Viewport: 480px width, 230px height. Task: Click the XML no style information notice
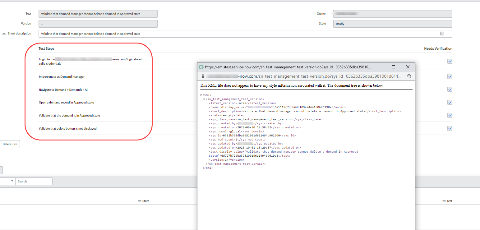point(292,85)
